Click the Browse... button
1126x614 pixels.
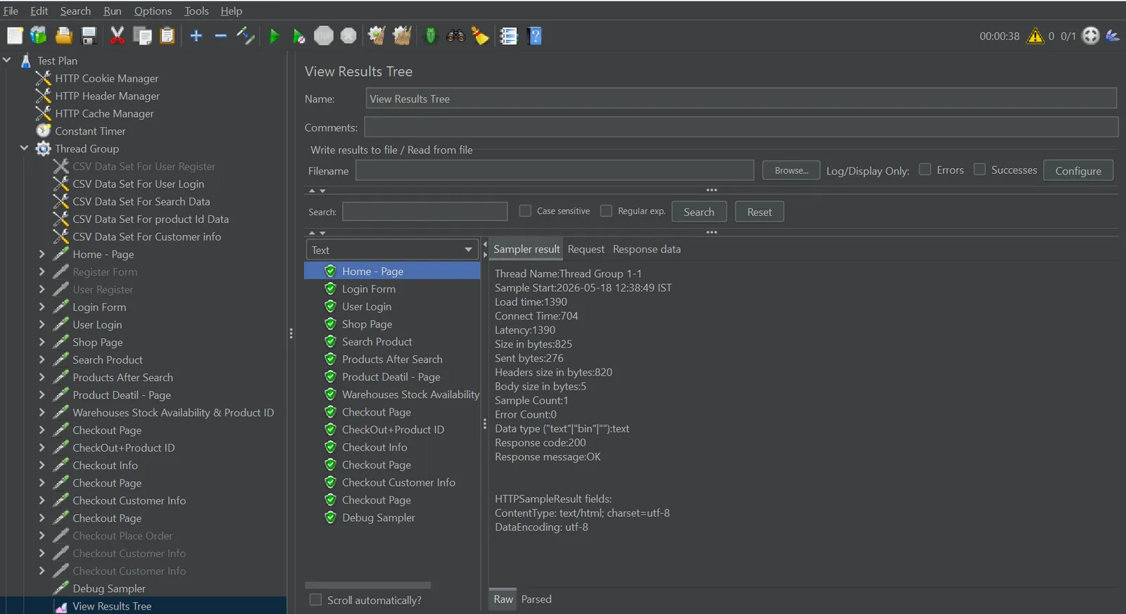[792, 170]
